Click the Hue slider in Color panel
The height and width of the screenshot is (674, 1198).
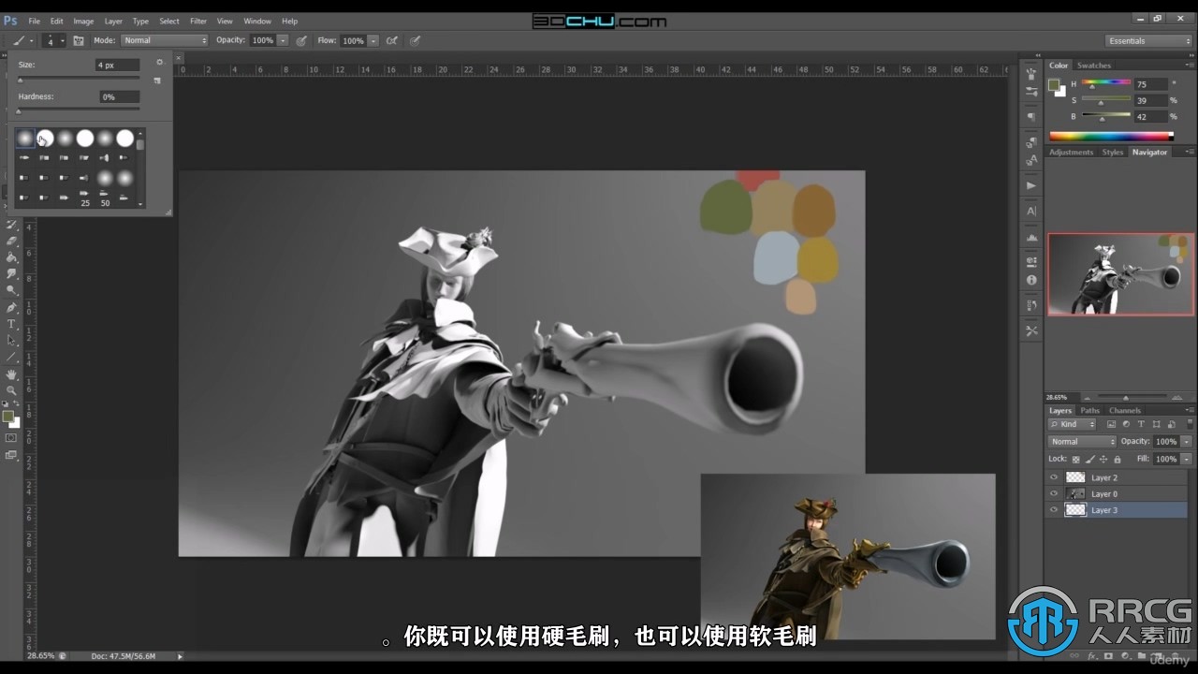pos(1106,84)
